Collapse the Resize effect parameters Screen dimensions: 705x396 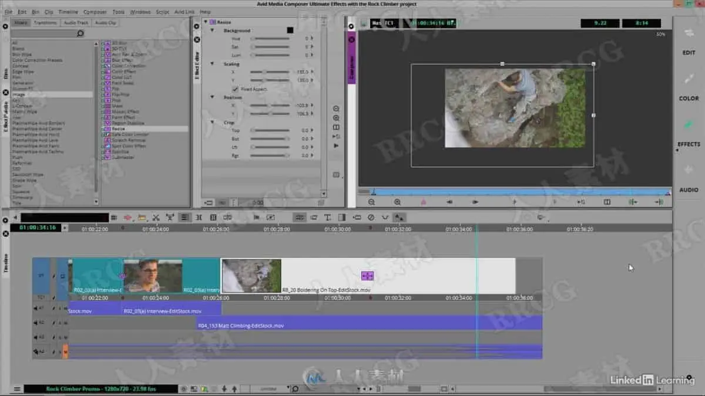(x=205, y=22)
